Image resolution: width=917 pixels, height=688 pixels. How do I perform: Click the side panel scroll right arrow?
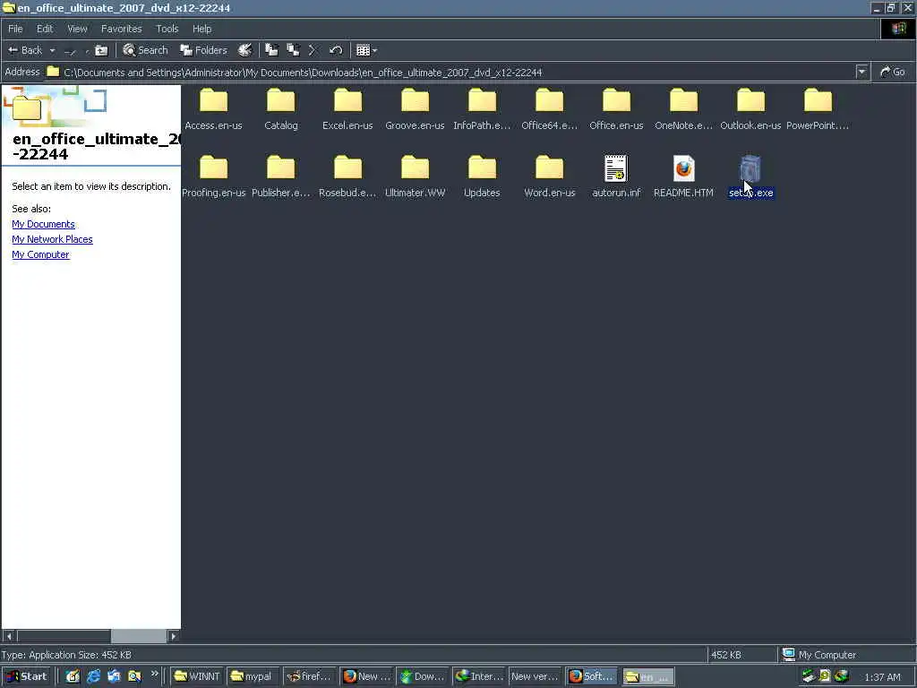click(173, 636)
